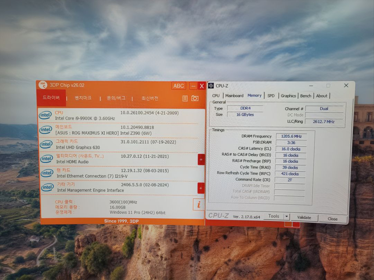Screen dimensions: 374x280
Task: Click 'Intel UHD Graphics 630' text
Action: [78, 147]
